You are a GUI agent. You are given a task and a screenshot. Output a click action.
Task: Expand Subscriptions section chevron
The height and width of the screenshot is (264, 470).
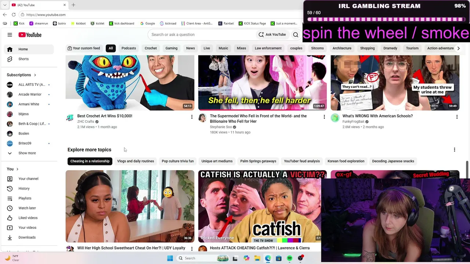35,75
